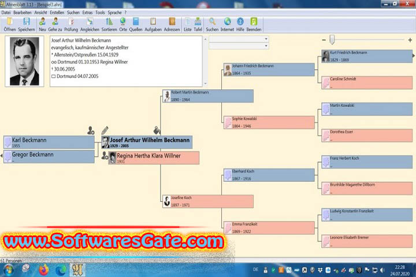
Task: Click the add child icon above Karl Beckmann
Action: (91, 130)
